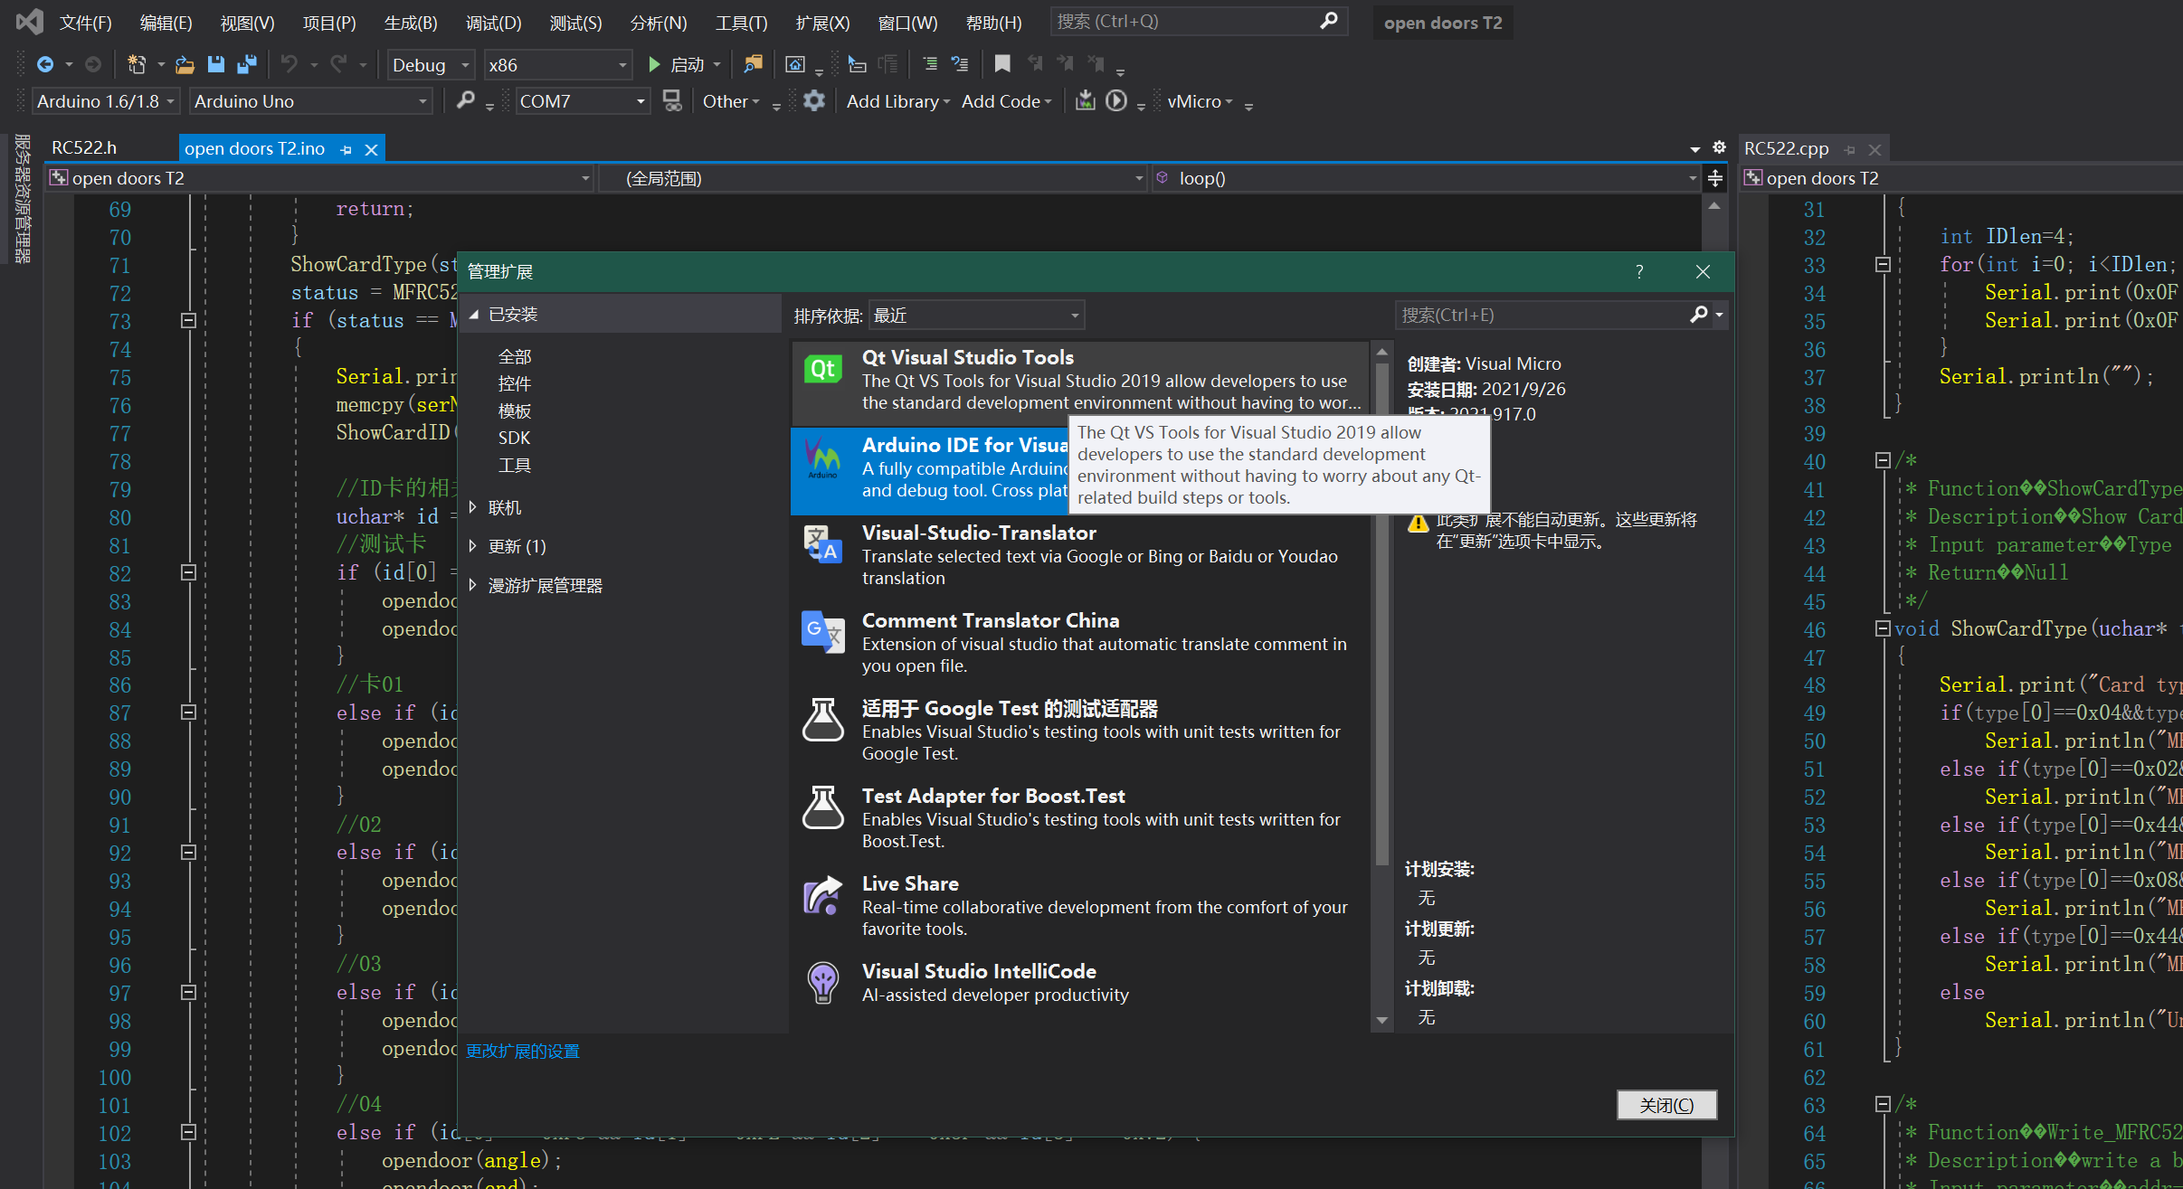Image resolution: width=2183 pixels, height=1189 pixels.
Task: Open the sort-by 最近 dropdown
Action: 1074,316
